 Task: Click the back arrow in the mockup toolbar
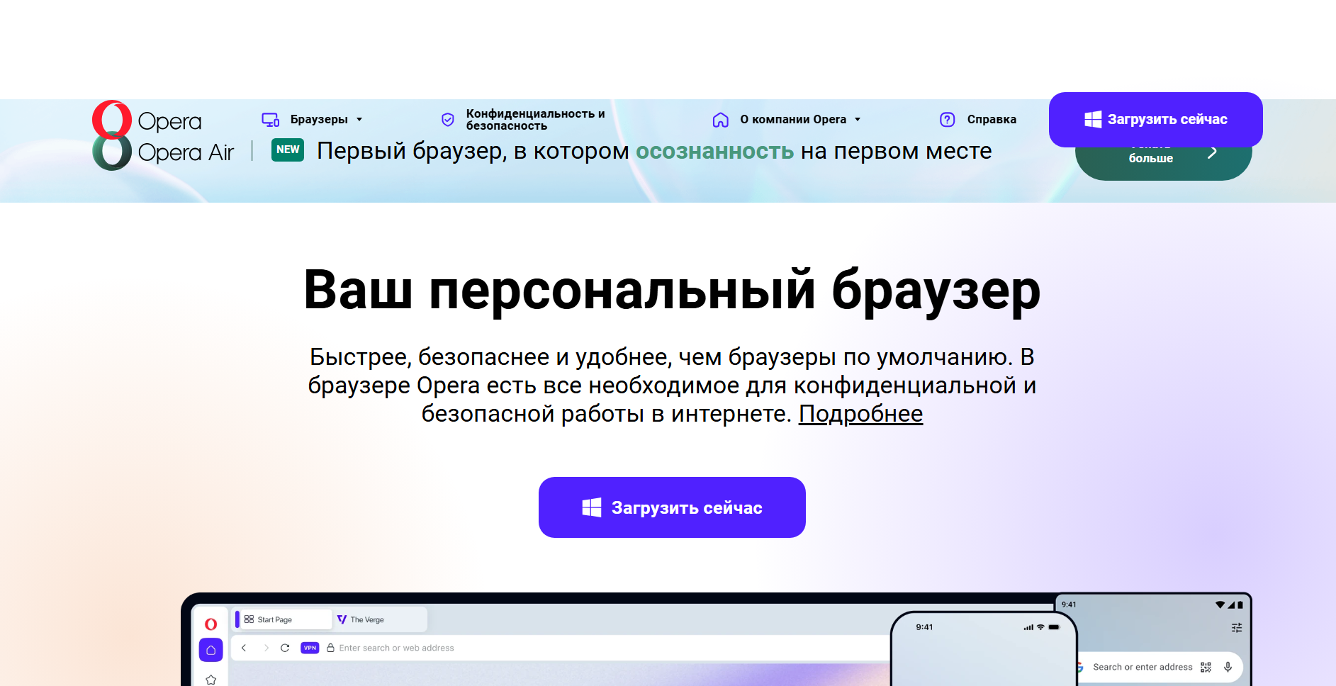[244, 648]
